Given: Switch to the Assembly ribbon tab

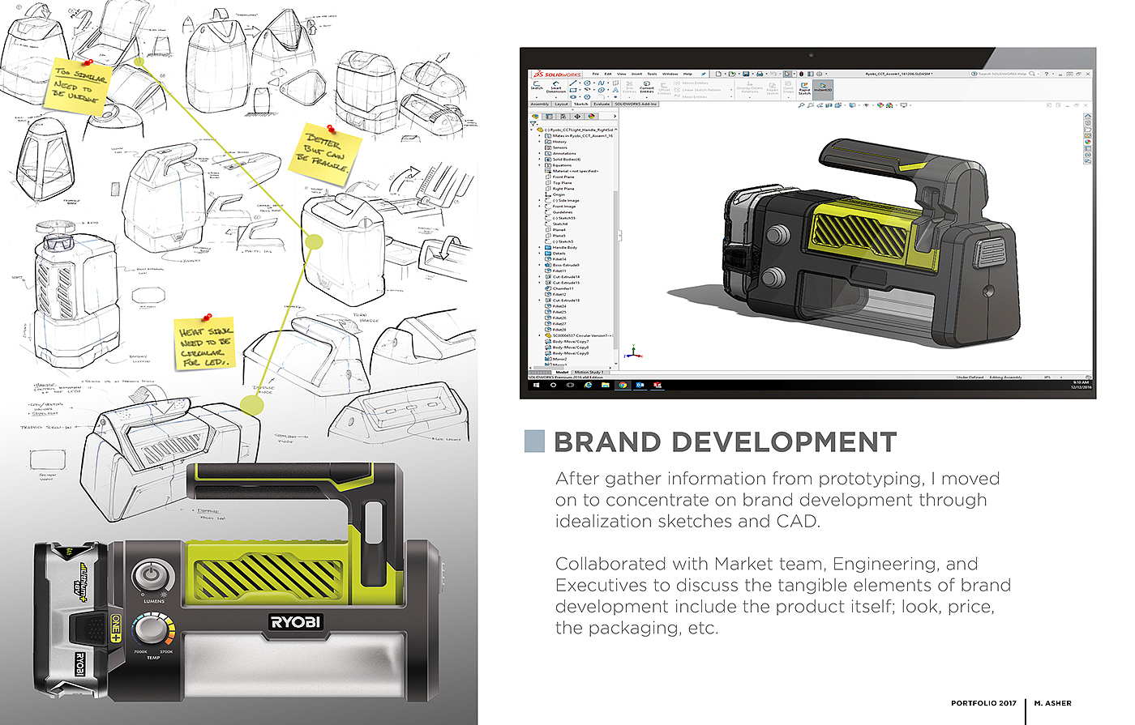Looking at the screenshot, I should click(x=540, y=104).
